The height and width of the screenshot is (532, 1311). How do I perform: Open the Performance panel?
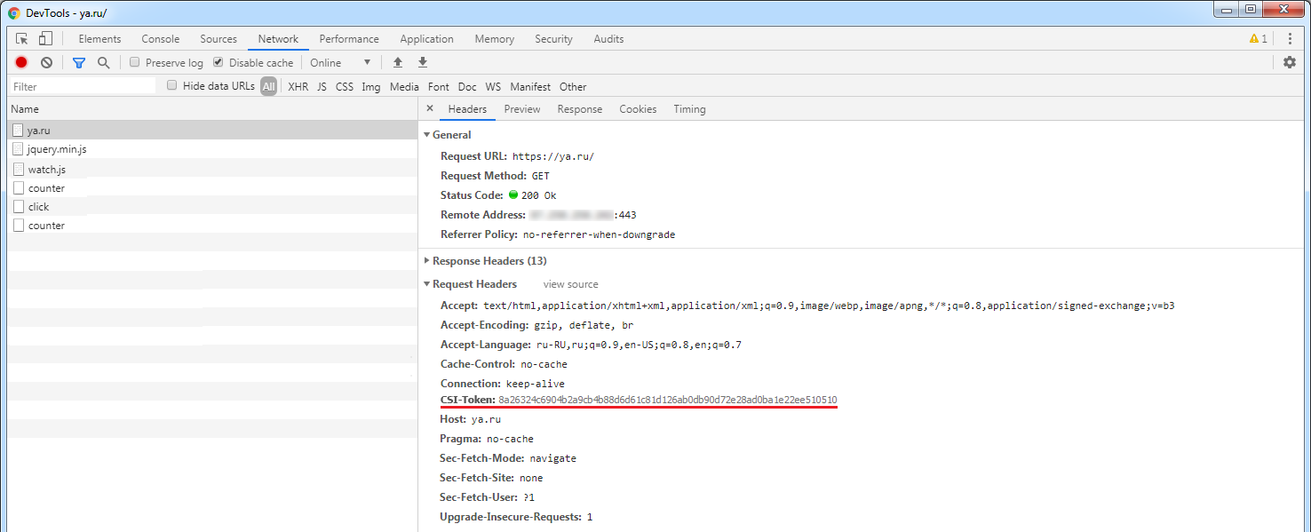(x=349, y=39)
